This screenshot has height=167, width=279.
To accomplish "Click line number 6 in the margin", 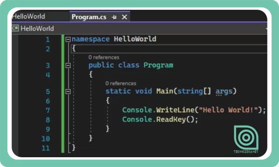I will pyautogui.click(x=48, y=101).
